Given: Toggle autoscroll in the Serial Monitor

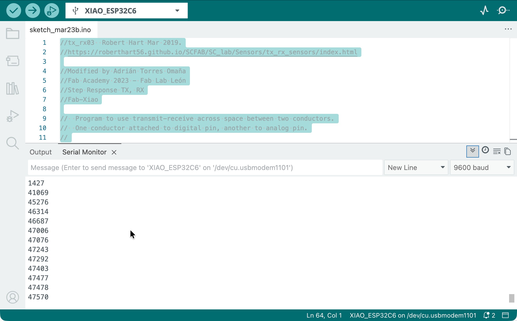Looking at the screenshot, I should pyautogui.click(x=472, y=151).
